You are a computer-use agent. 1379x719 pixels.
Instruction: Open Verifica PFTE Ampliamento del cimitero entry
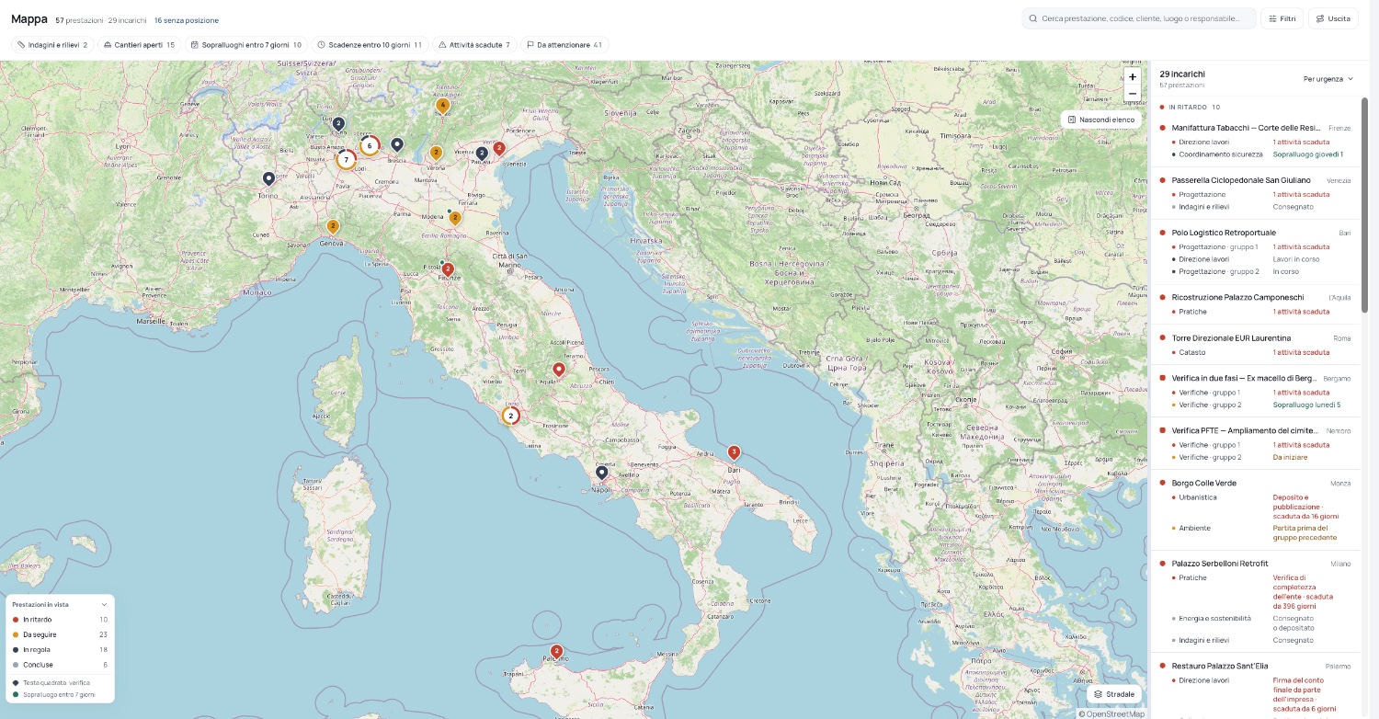click(x=1246, y=430)
